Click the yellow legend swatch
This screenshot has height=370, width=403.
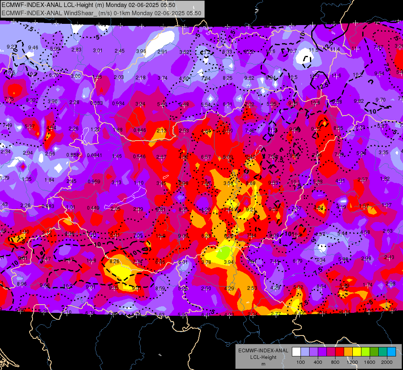[357, 352]
